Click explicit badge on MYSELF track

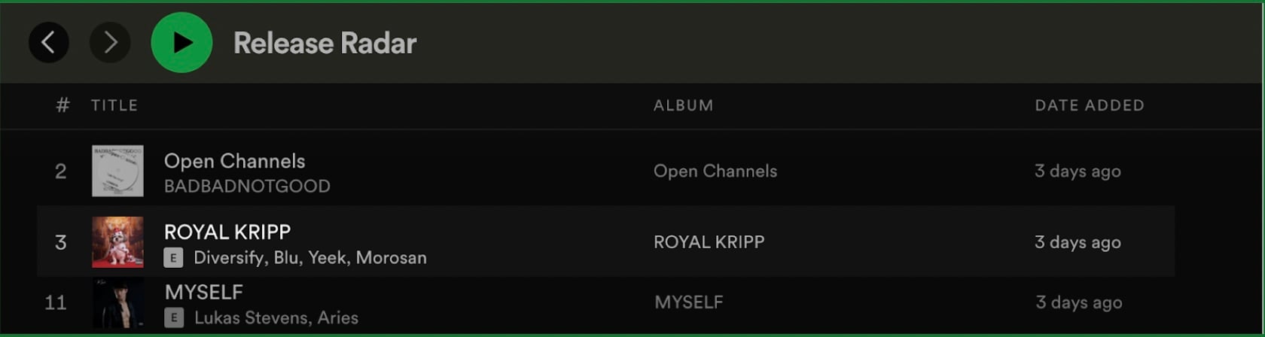(x=174, y=318)
